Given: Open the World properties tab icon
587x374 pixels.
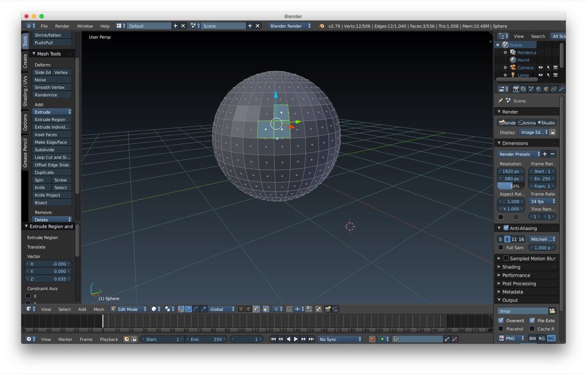Looking at the screenshot, I should pos(538,89).
